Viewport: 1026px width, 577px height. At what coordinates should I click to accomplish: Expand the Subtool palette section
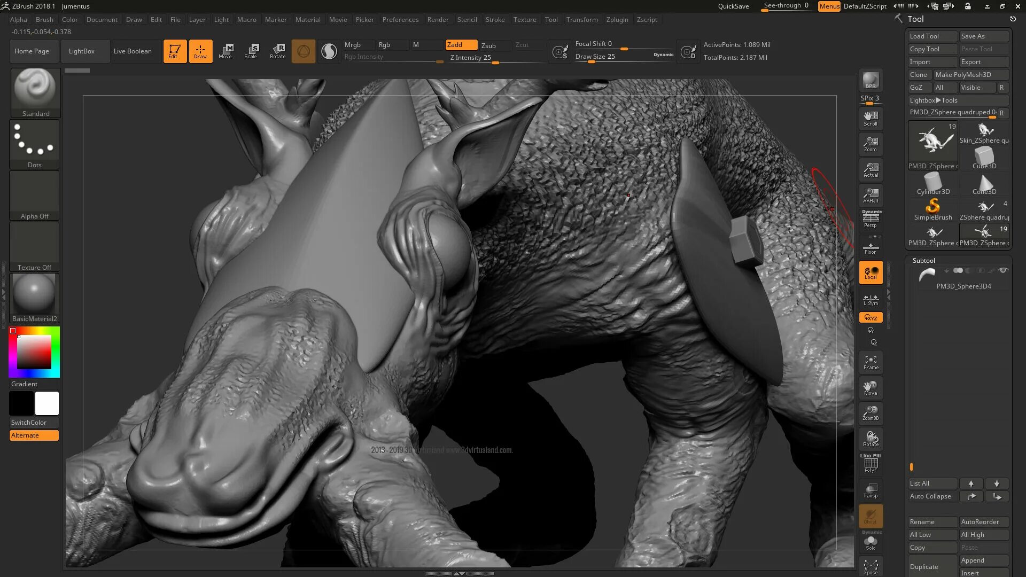(x=923, y=261)
